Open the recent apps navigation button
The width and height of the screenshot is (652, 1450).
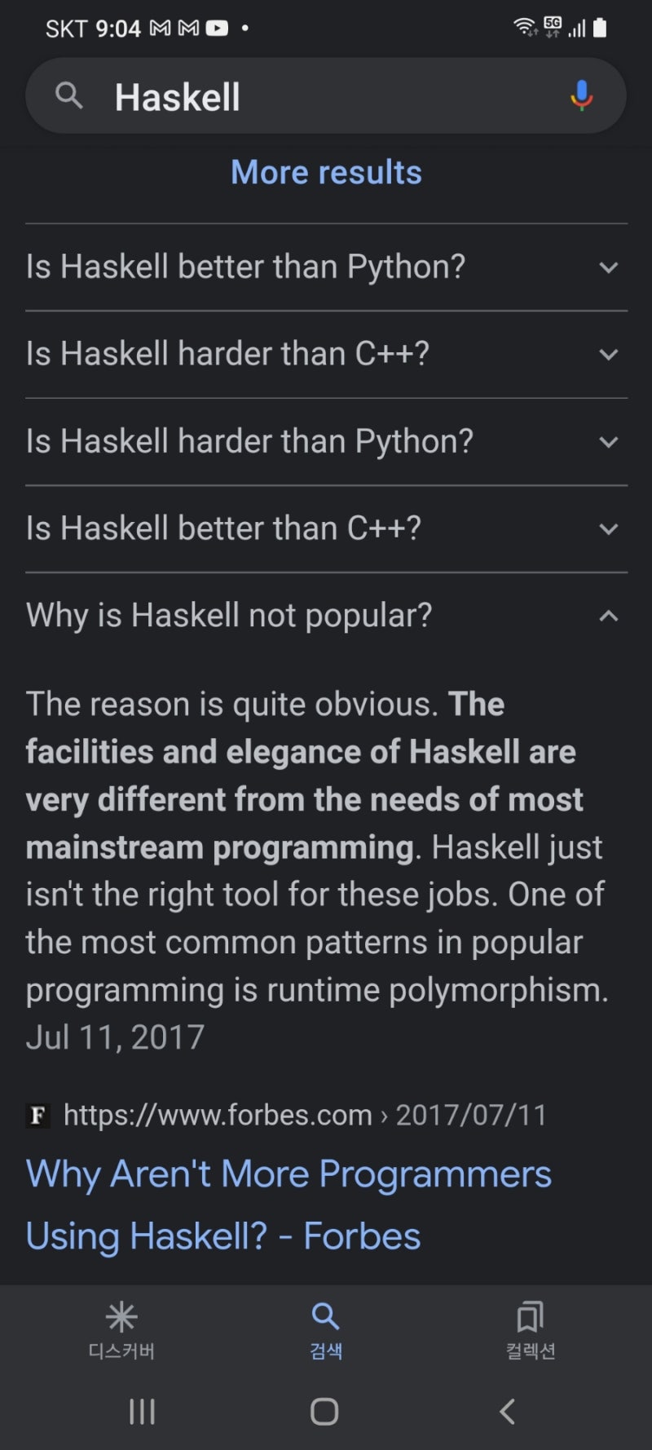[x=142, y=1412]
